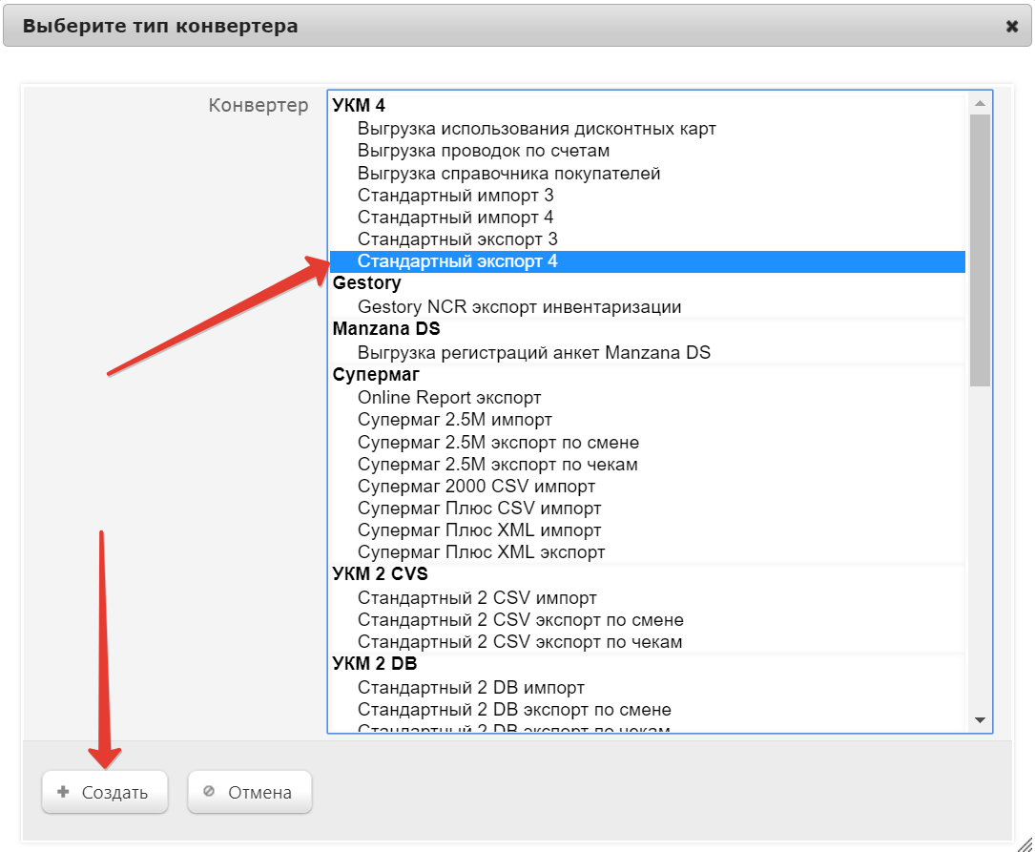Close the converter type dialog

point(1011,27)
